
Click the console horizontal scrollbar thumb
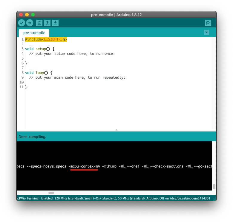click(51, 193)
